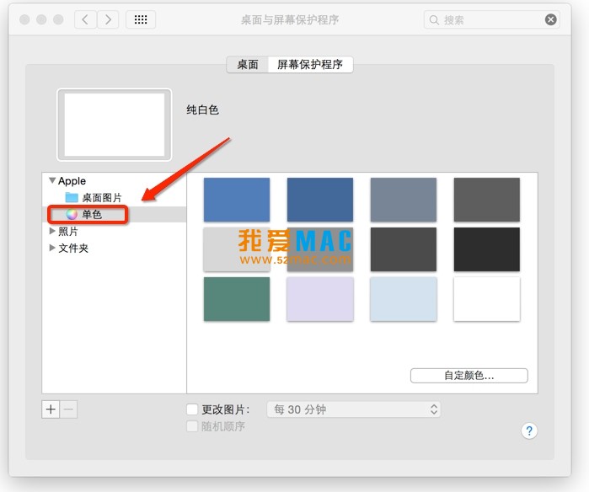Viewport: 589px width, 492px height.
Task: Choose the light silver gray swatch
Action: 237,249
